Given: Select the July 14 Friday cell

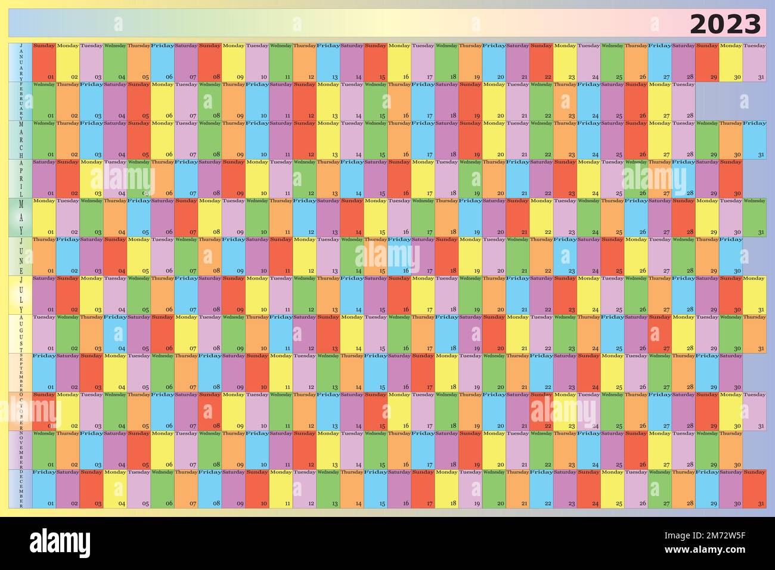Looking at the screenshot, I should click(352, 295).
